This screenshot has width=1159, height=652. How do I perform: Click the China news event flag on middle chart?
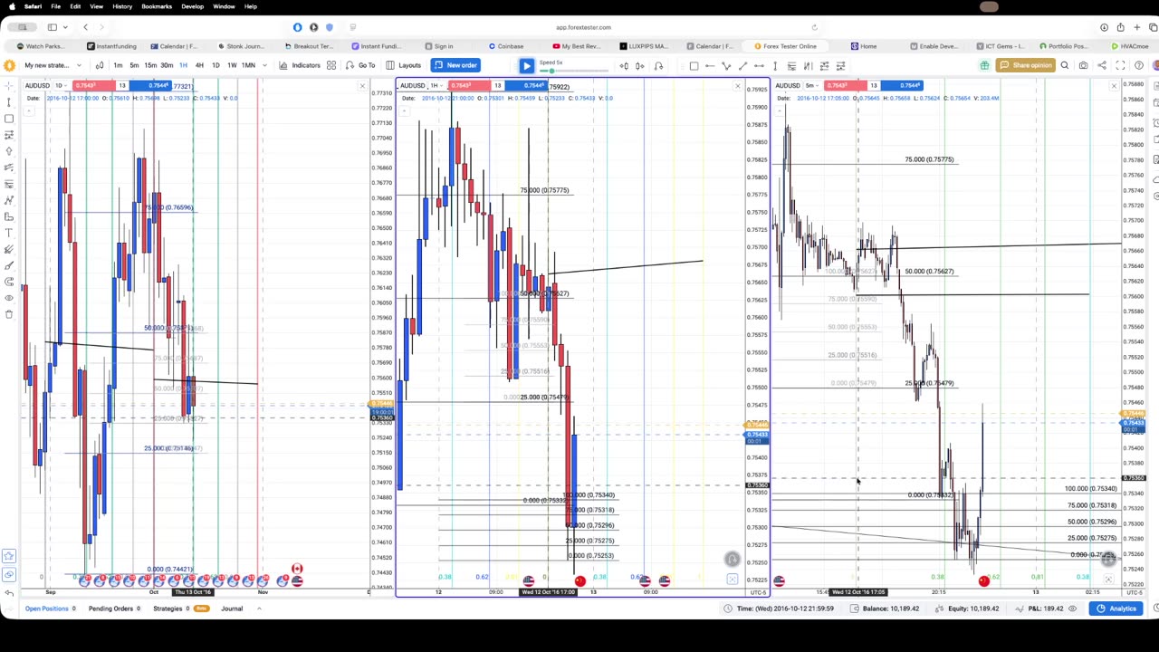(579, 580)
